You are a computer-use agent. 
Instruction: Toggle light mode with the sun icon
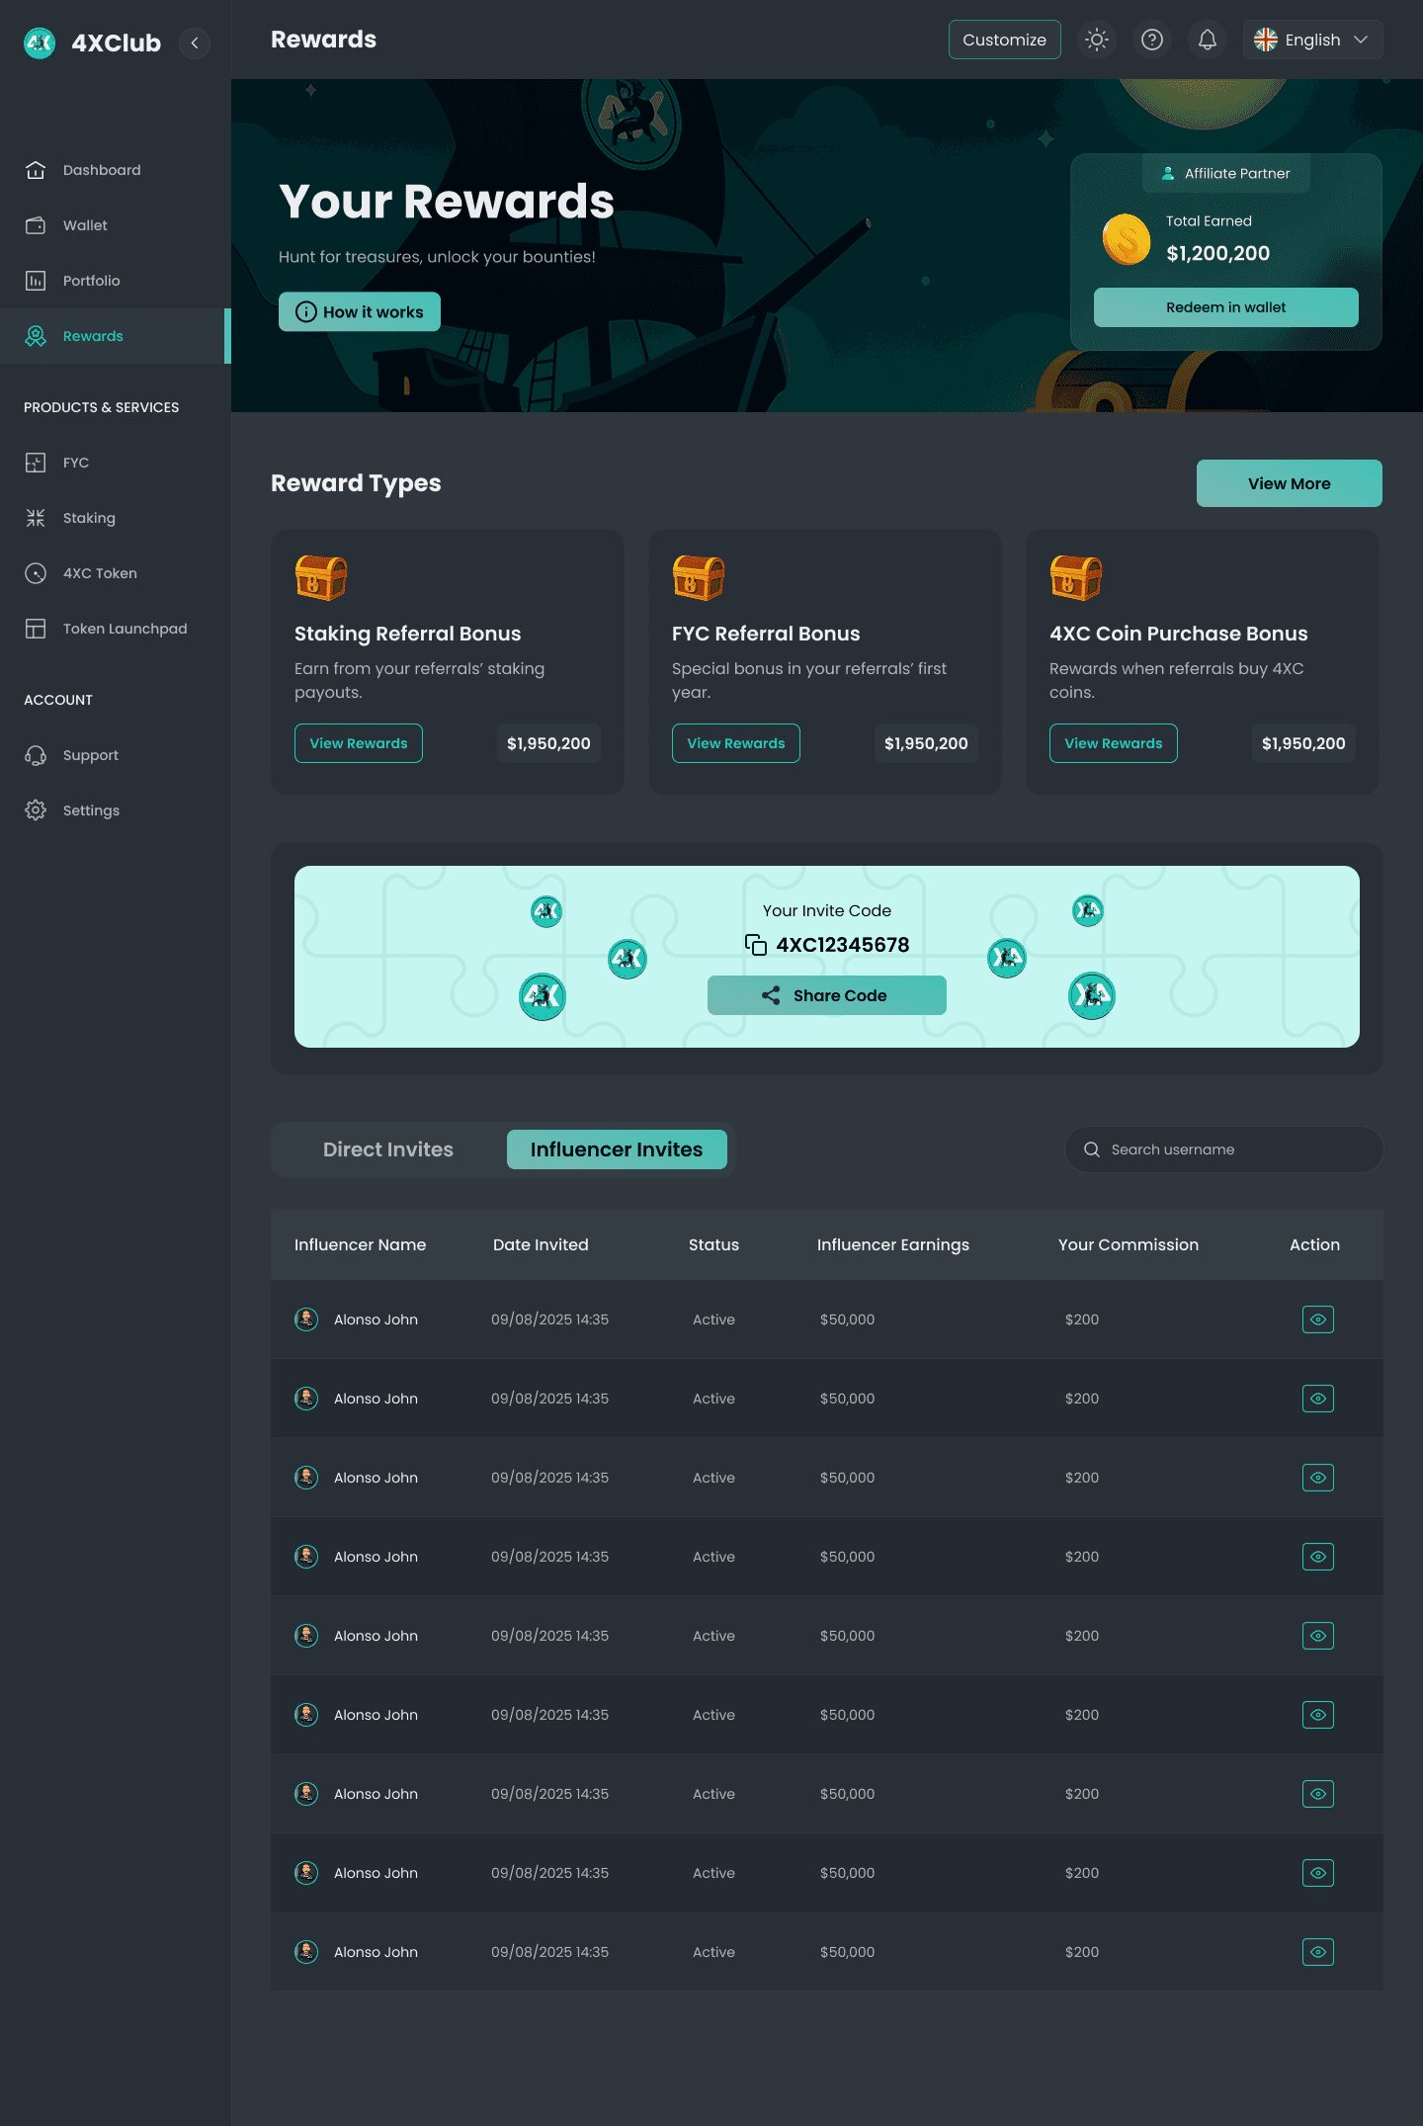(1096, 40)
